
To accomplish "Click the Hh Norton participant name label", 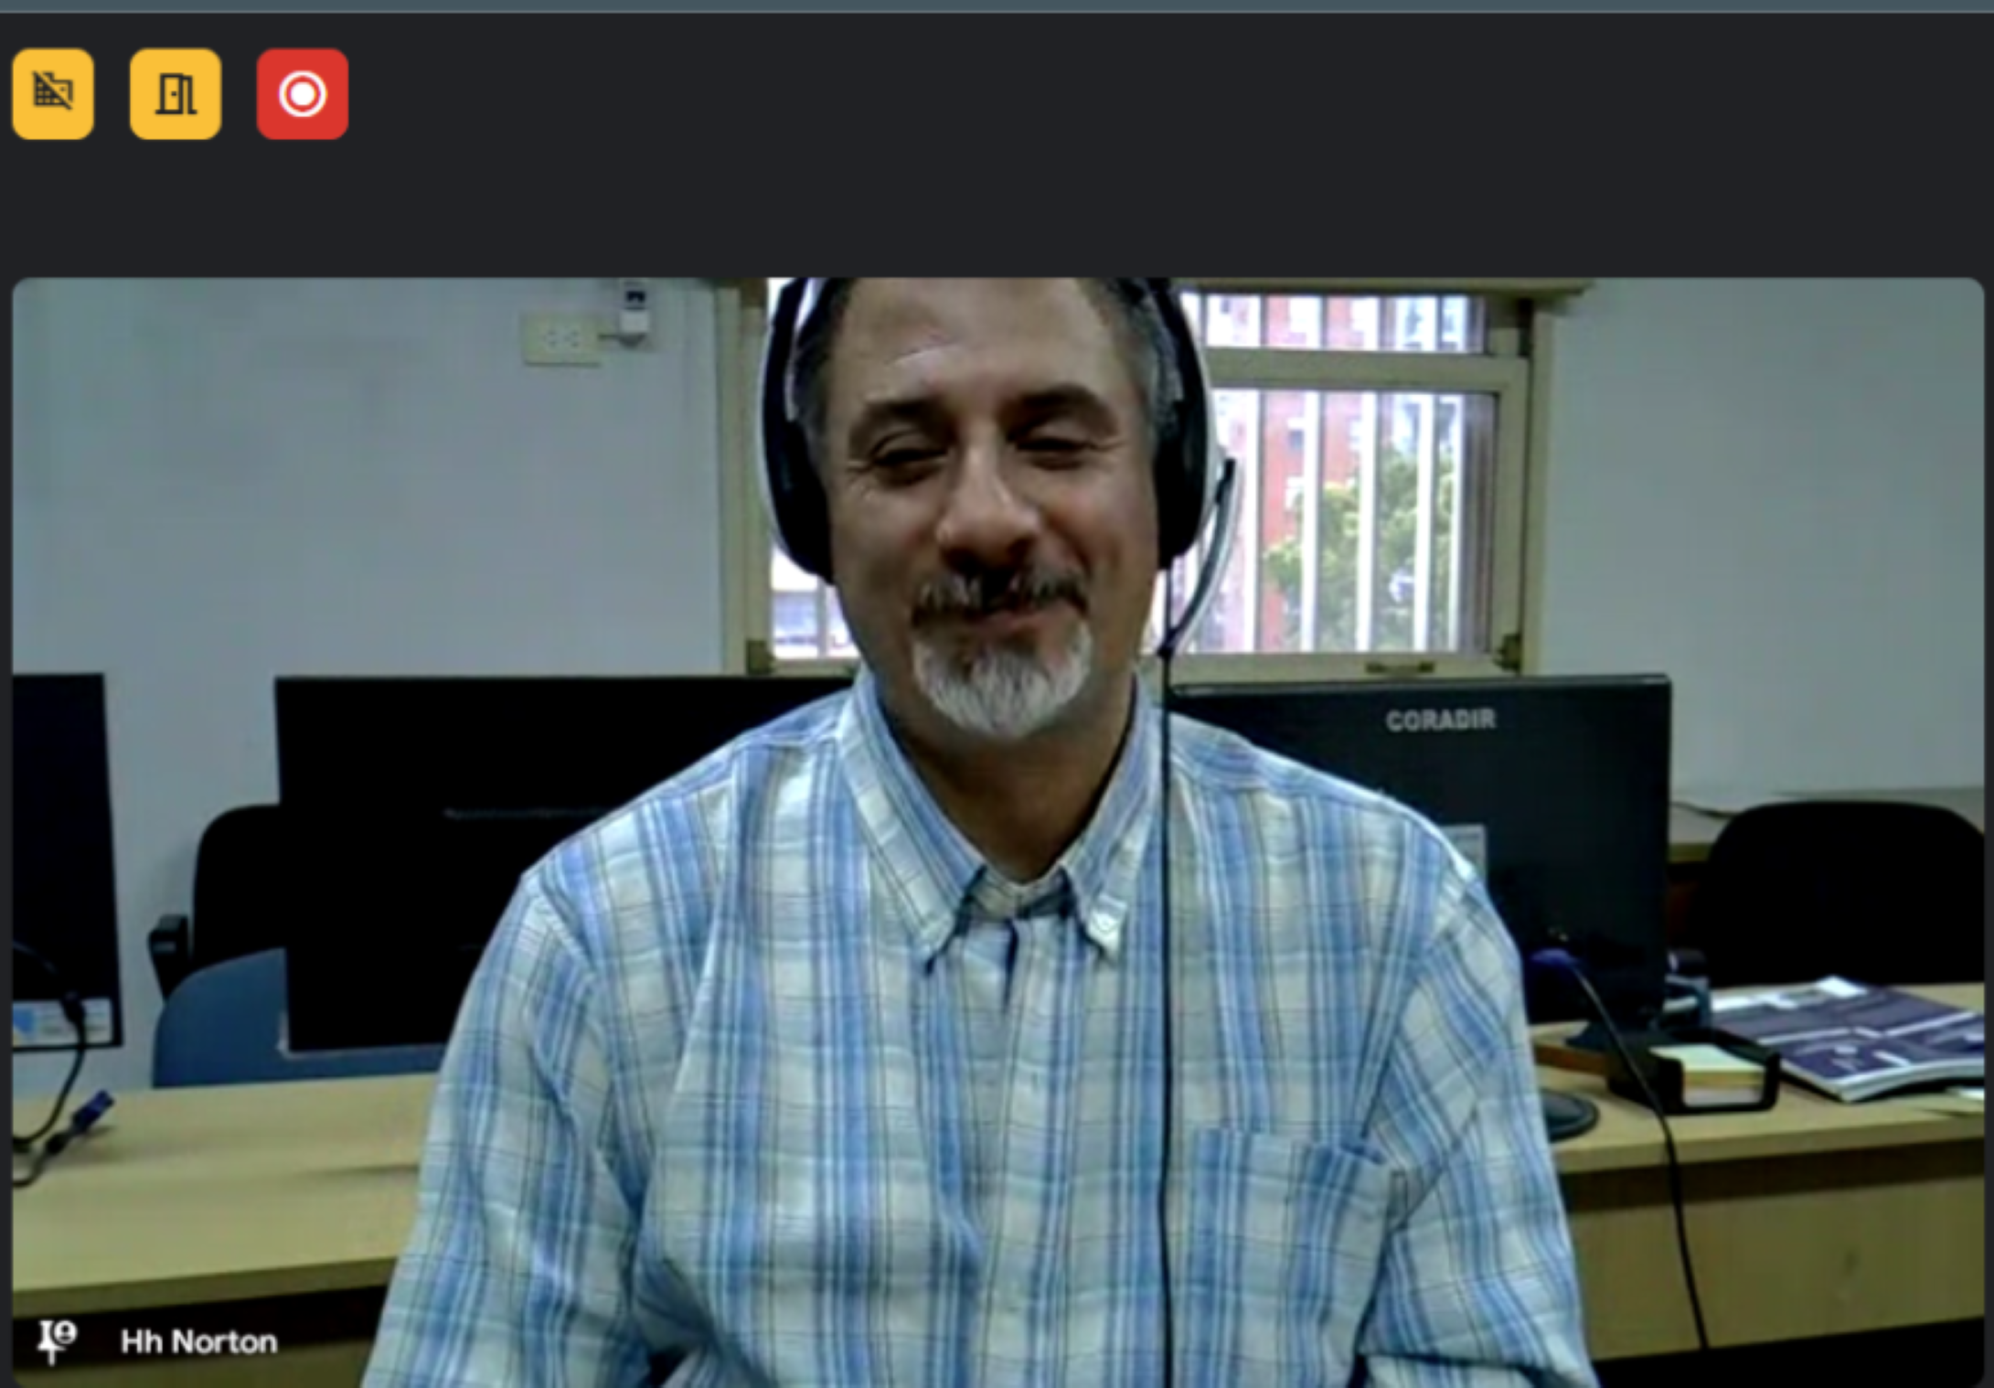I will click(x=199, y=1342).
